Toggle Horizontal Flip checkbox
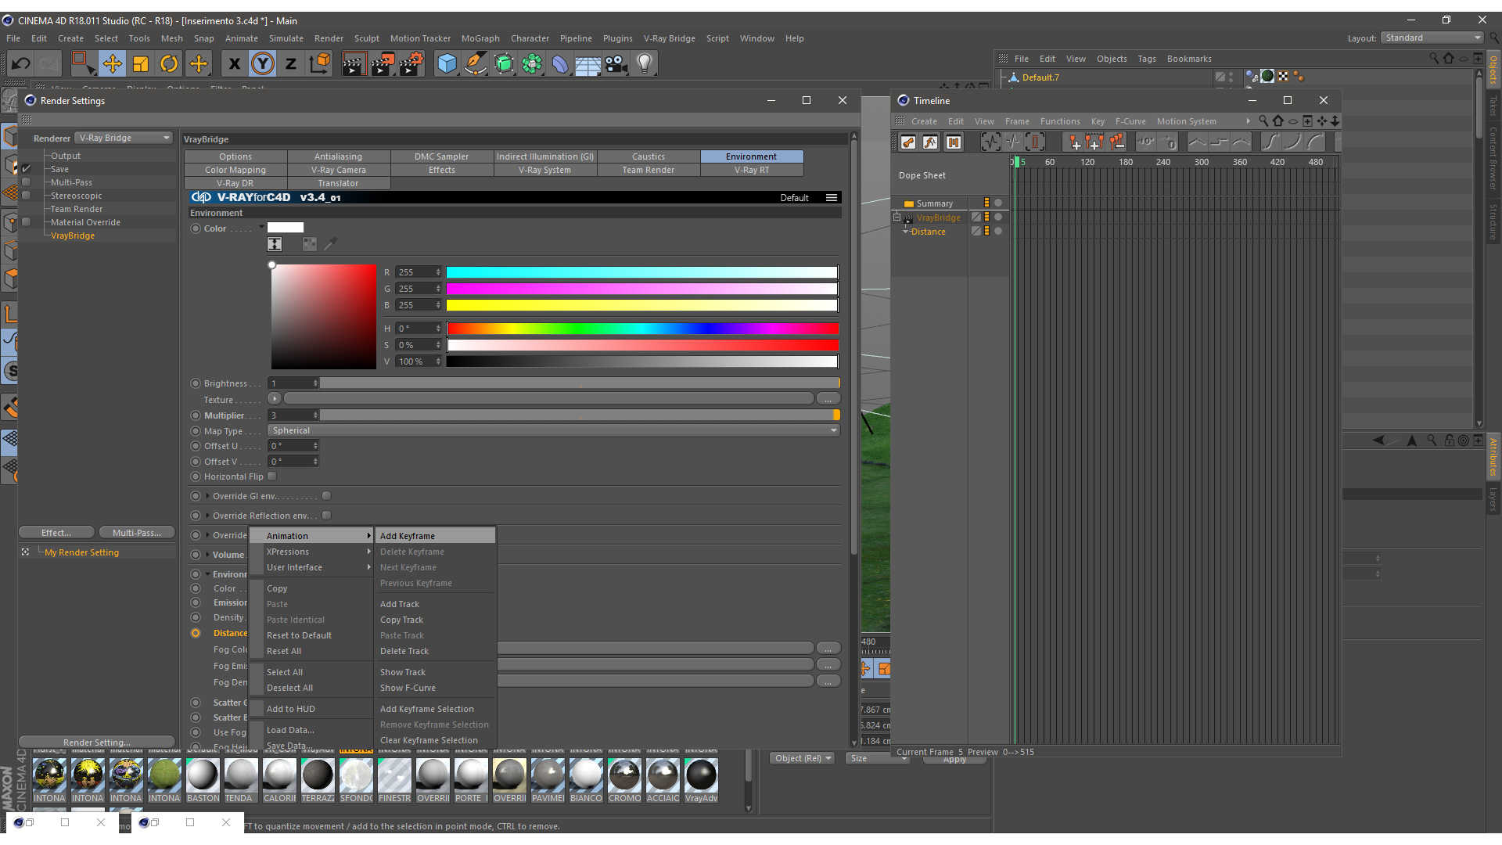 click(x=272, y=476)
